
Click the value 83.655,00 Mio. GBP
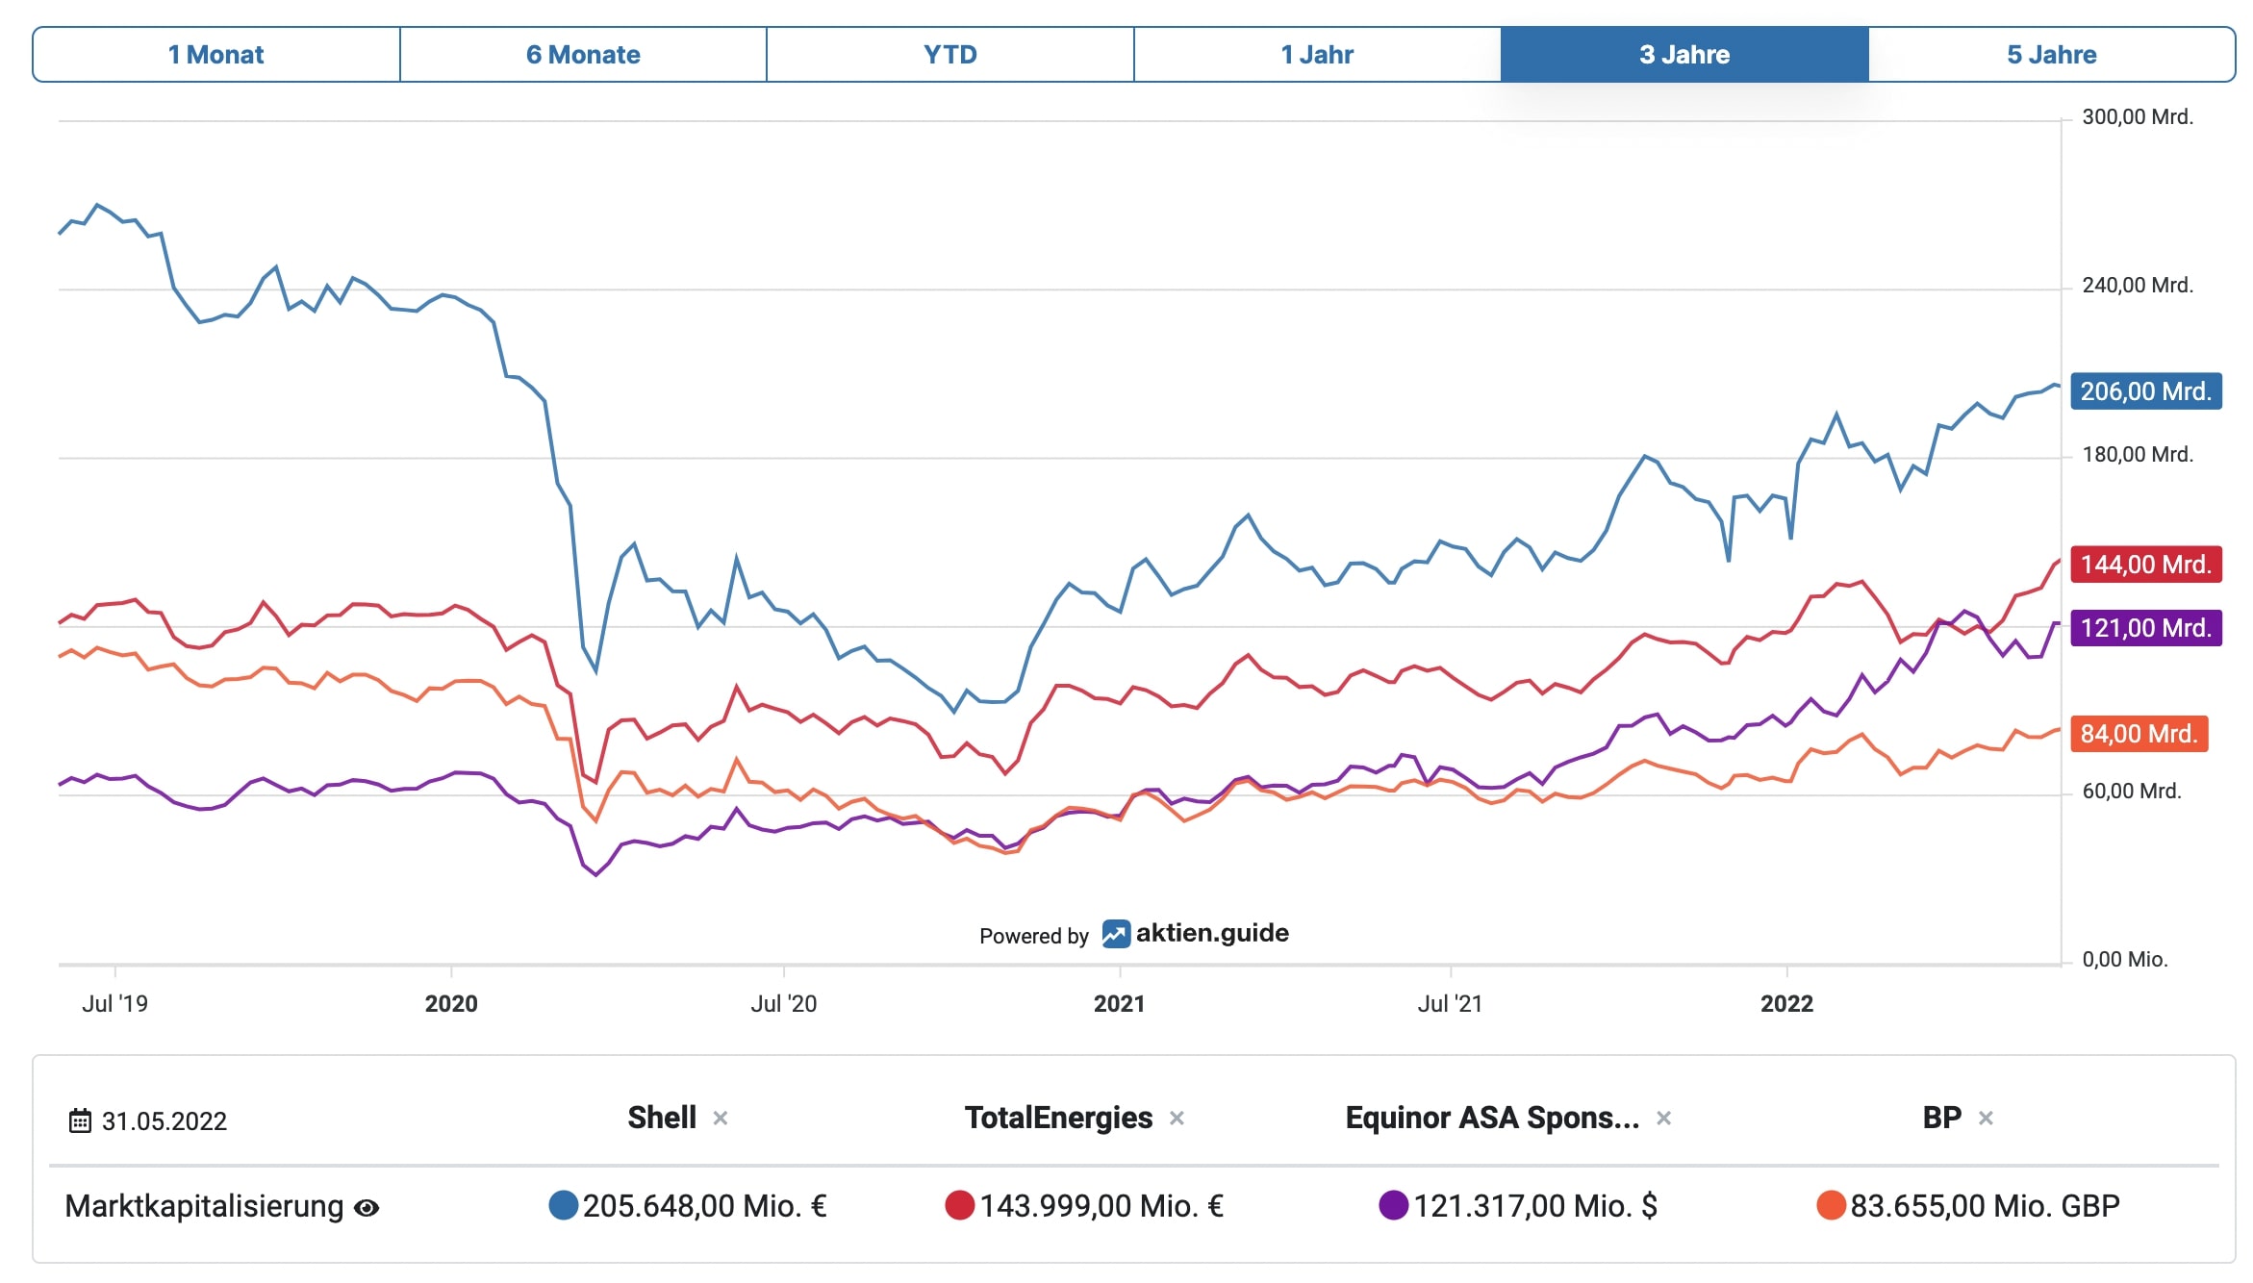pos(1986,1206)
